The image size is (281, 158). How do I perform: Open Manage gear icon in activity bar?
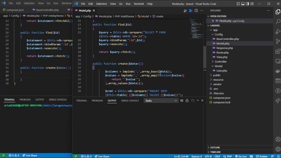point(278,149)
